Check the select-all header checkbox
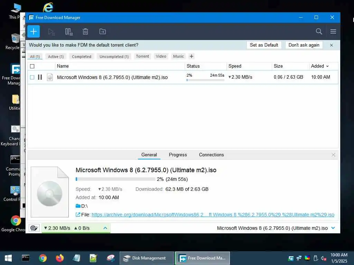The height and width of the screenshot is (265, 354). click(x=32, y=66)
